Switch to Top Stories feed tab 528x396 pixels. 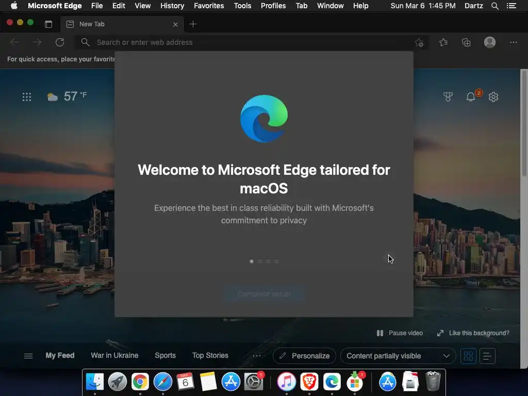(x=210, y=356)
